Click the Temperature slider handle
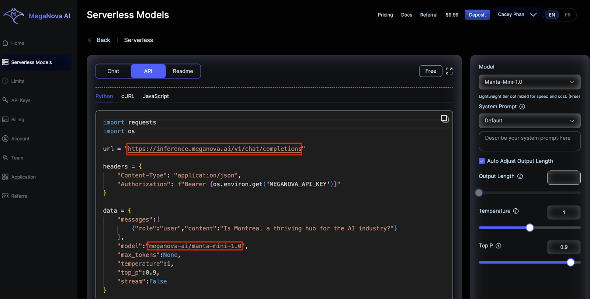This screenshot has width=590, height=299. tap(530, 228)
